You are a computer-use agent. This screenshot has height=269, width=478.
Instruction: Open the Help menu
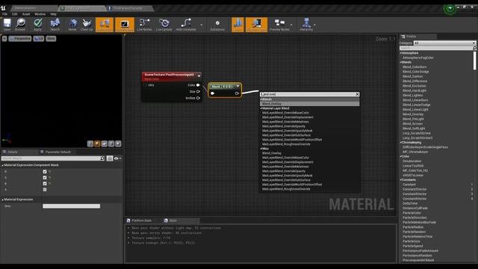tap(53, 14)
